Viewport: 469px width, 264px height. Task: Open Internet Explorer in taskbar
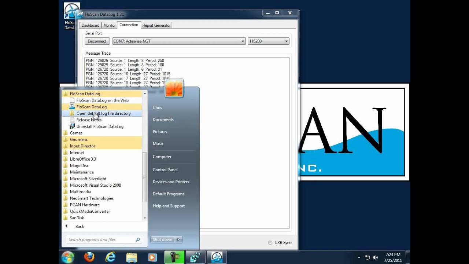click(x=110, y=257)
